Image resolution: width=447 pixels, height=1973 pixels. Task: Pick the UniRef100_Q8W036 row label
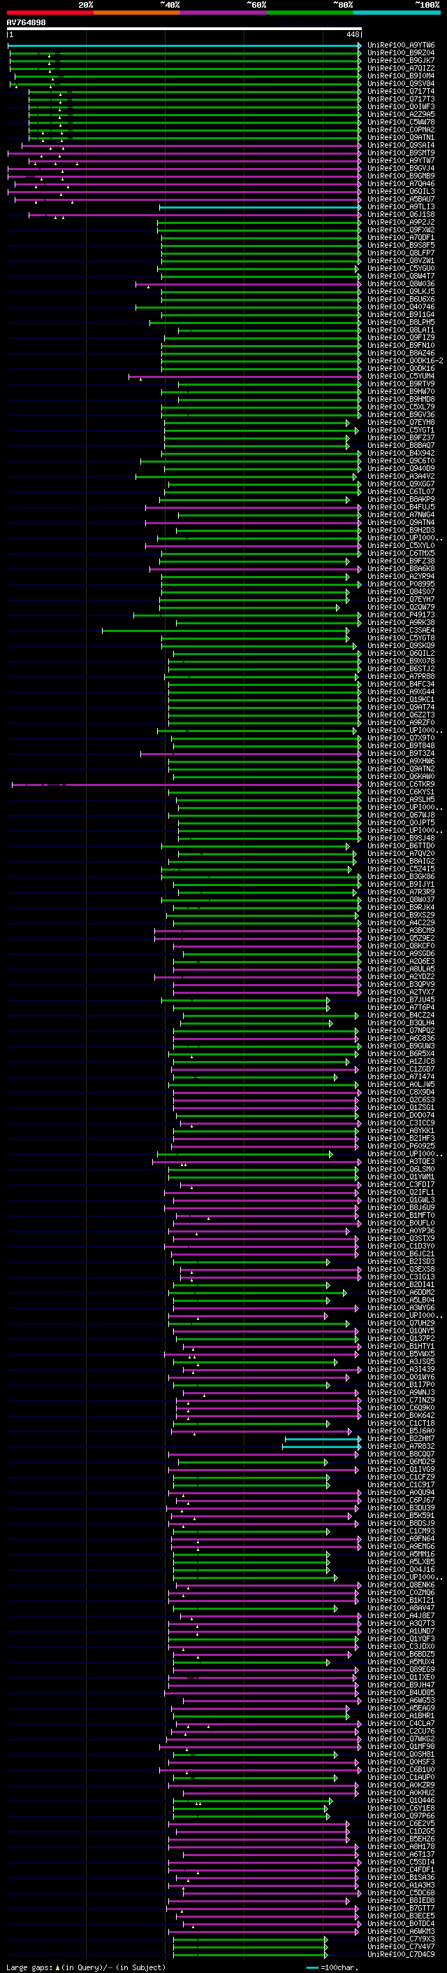coord(401,284)
